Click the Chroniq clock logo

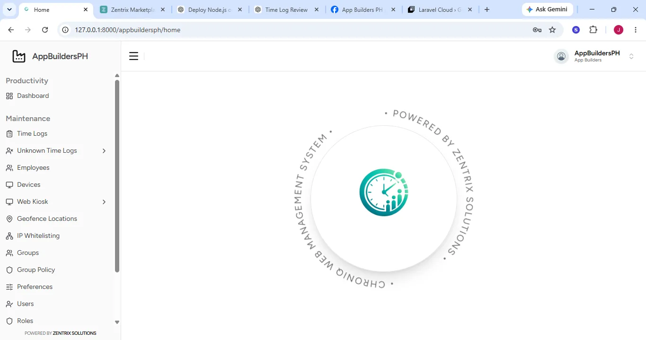pos(384,192)
